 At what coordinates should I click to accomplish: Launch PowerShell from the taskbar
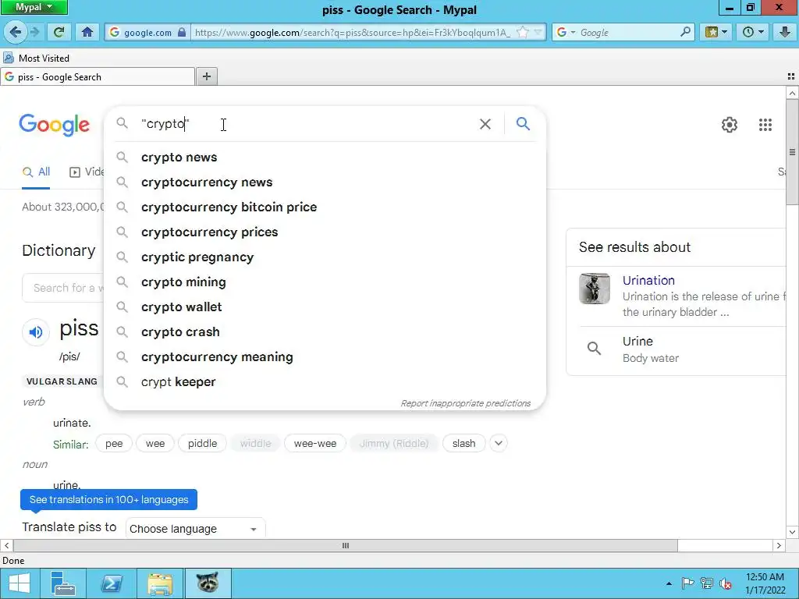pos(112,583)
